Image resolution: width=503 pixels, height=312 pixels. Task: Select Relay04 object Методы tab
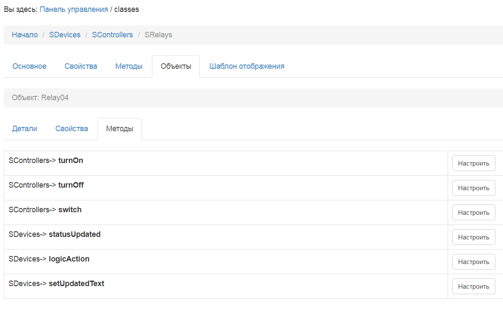(x=120, y=129)
